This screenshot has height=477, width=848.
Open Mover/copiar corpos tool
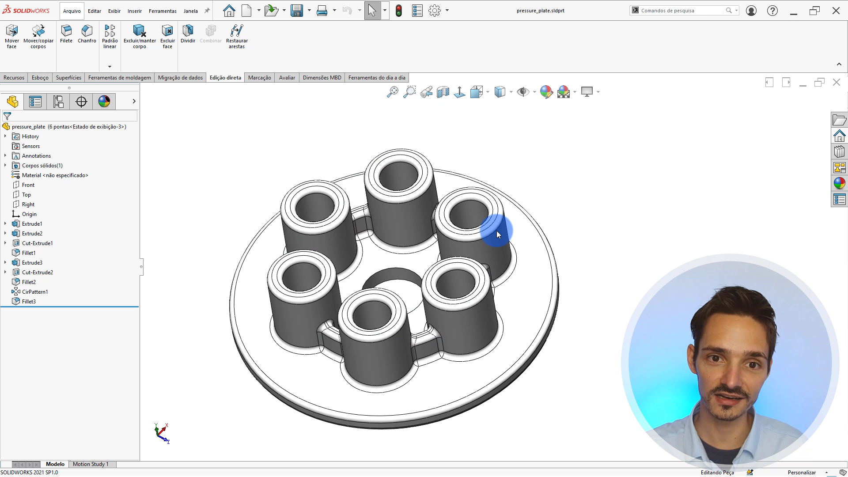[38, 37]
